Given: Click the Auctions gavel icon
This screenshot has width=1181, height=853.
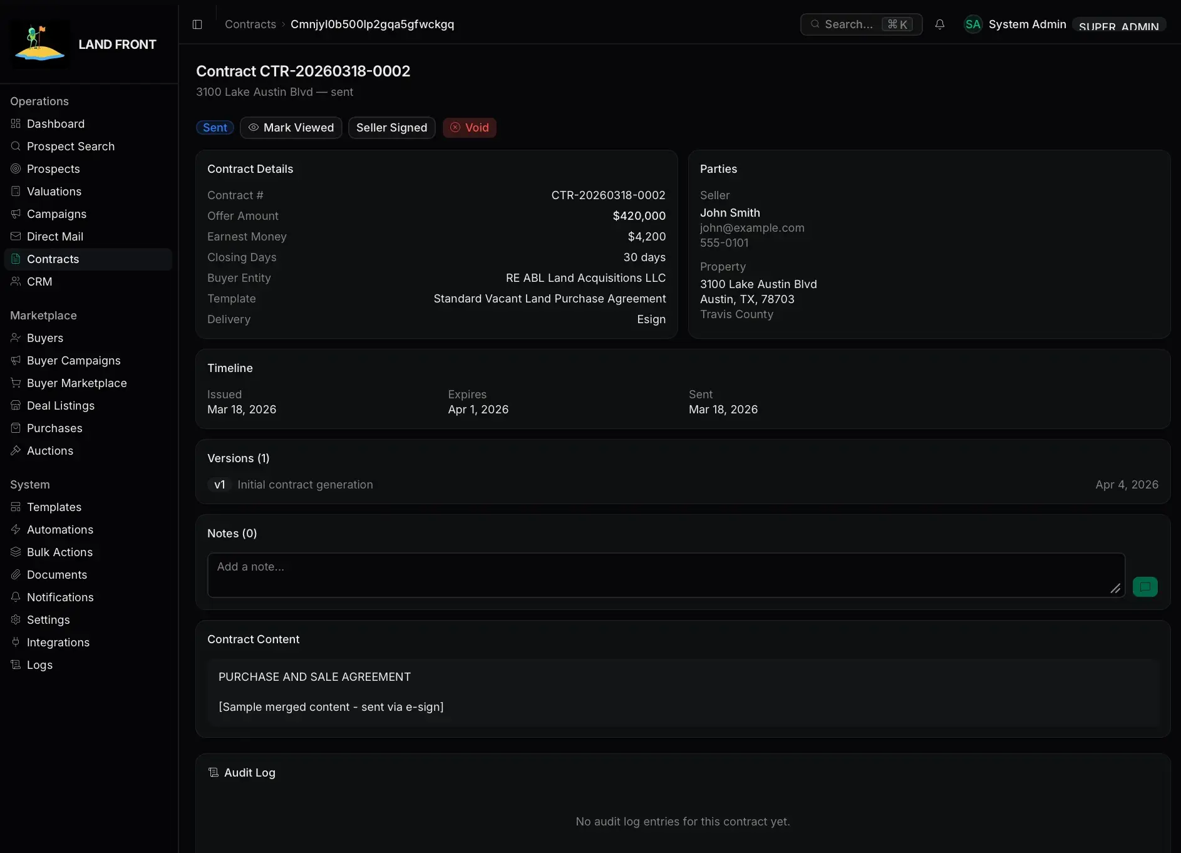Looking at the screenshot, I should click(16, 451).
